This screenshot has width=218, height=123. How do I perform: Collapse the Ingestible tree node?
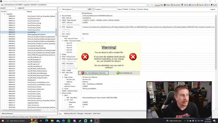(5, 14)
